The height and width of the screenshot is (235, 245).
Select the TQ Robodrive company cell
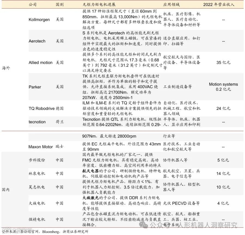42,108
